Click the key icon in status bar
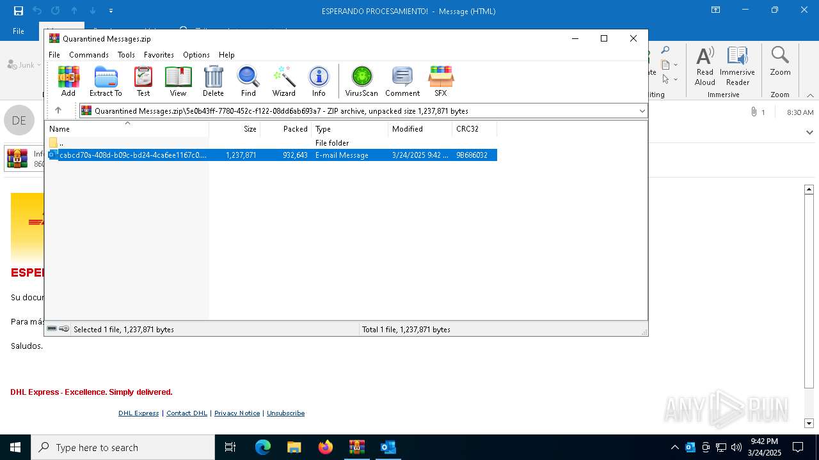Screen dimensions: 819x460 point(64,329)
